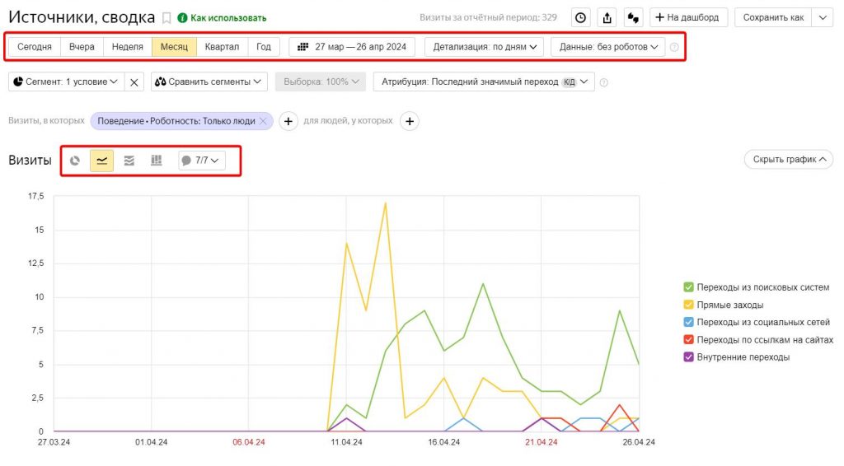Select the stacked area chart icon
Screen dimensions: 844x466
(x=129, y=161)
